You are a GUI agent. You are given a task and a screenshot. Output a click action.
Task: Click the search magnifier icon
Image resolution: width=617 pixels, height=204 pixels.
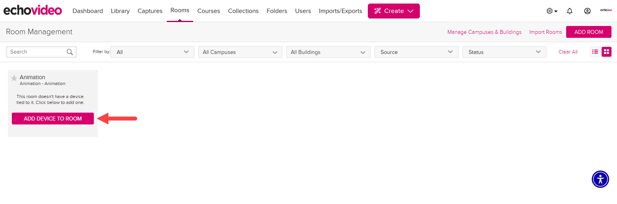70,52
